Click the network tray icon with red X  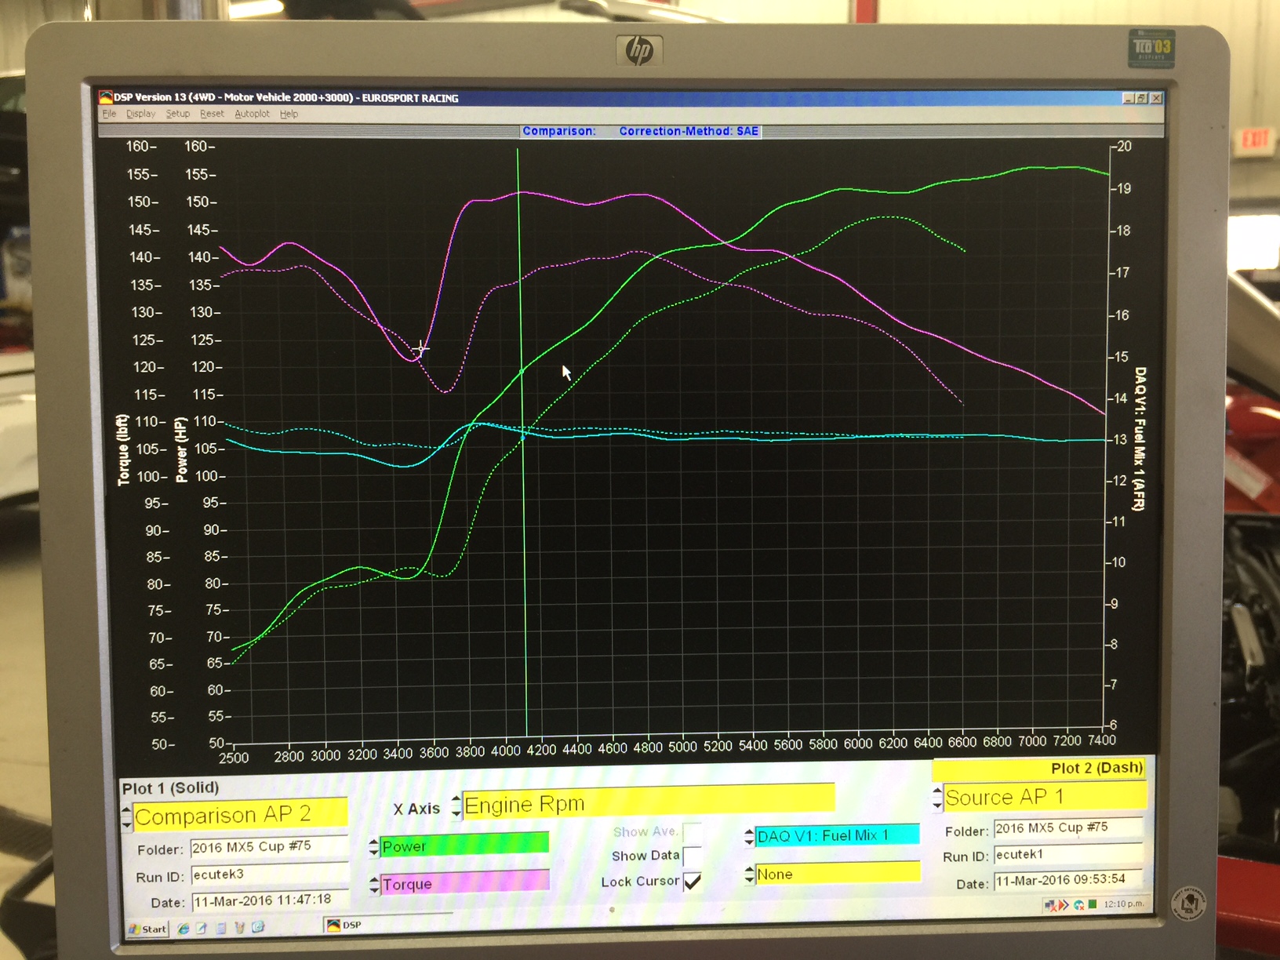[x=1050, y=906]
